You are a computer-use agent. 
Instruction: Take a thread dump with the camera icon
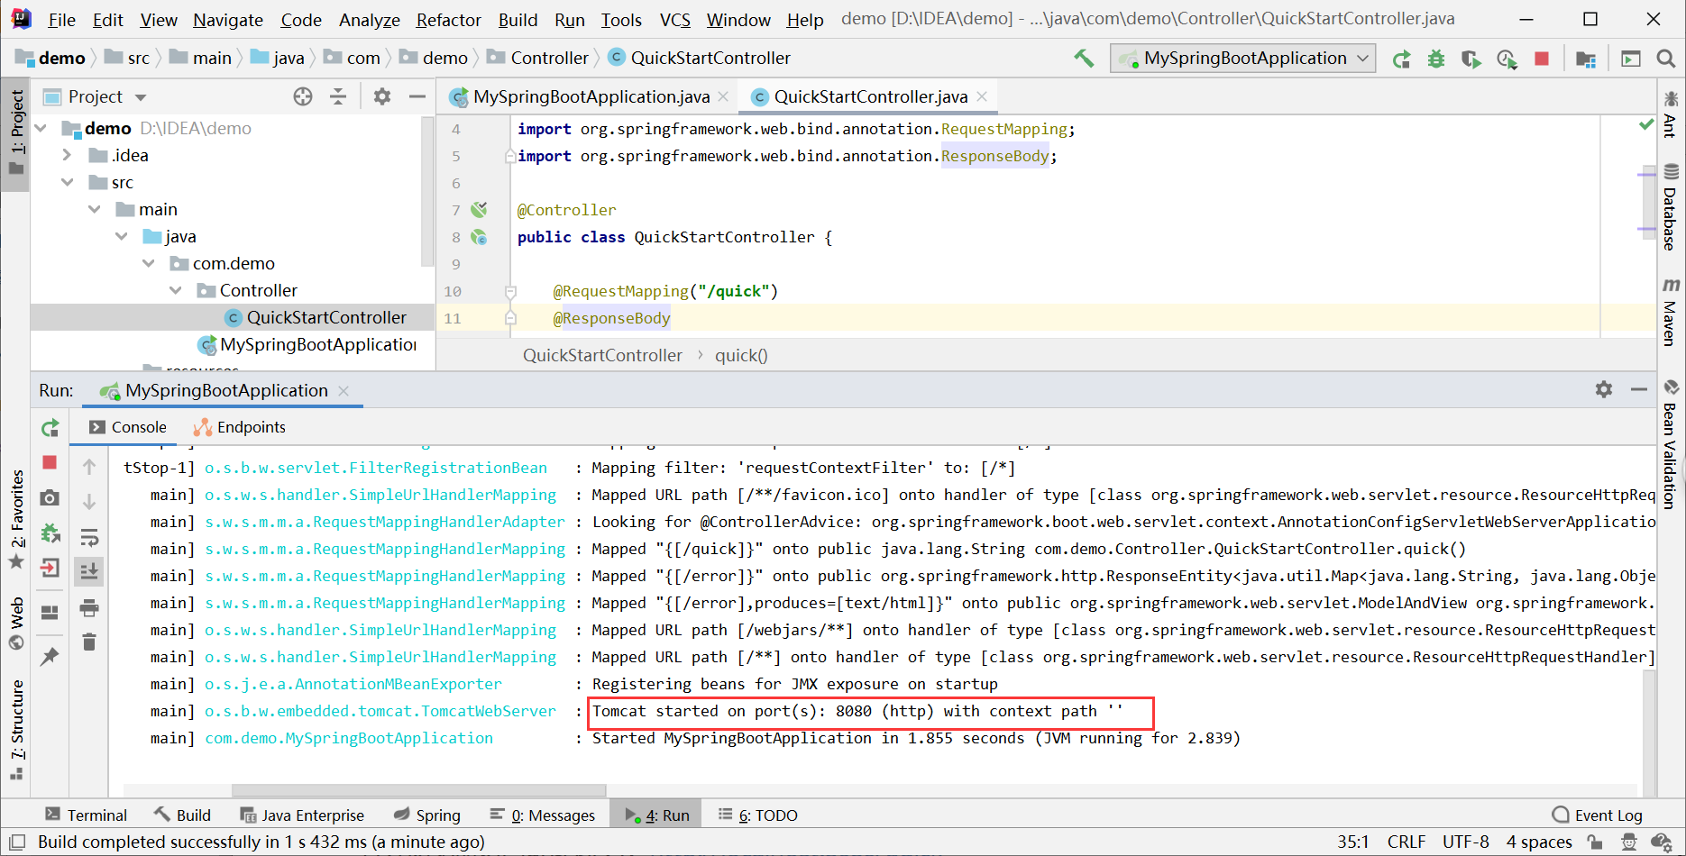[x=50, y=498]
